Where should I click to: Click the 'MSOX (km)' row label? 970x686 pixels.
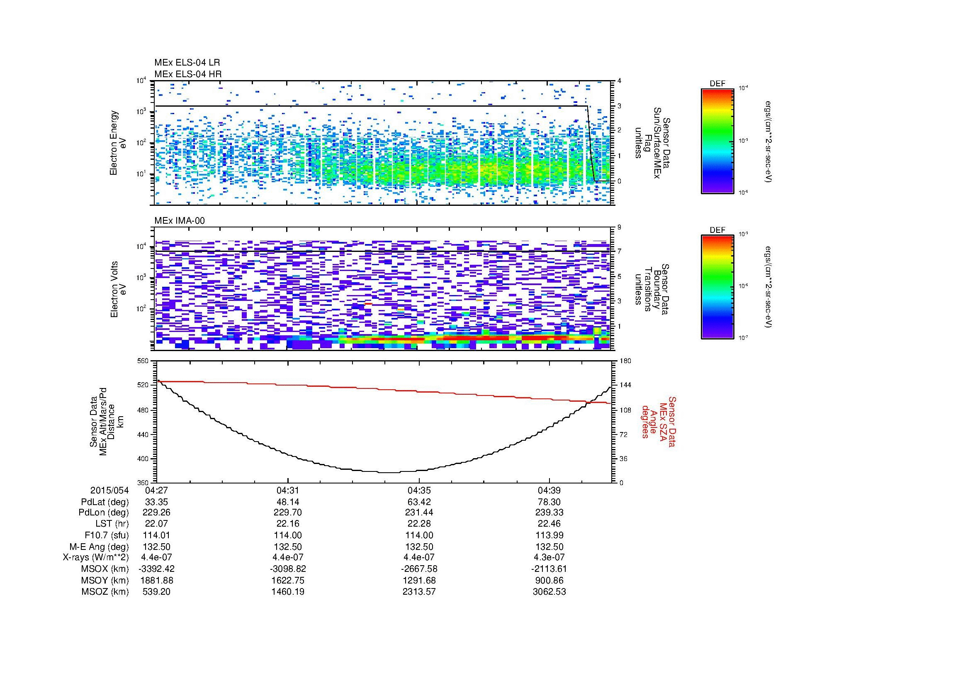point(106,569)
